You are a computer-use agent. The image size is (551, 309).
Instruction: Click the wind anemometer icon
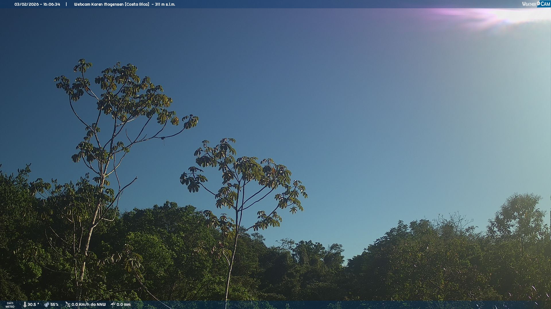pos(68,304)
